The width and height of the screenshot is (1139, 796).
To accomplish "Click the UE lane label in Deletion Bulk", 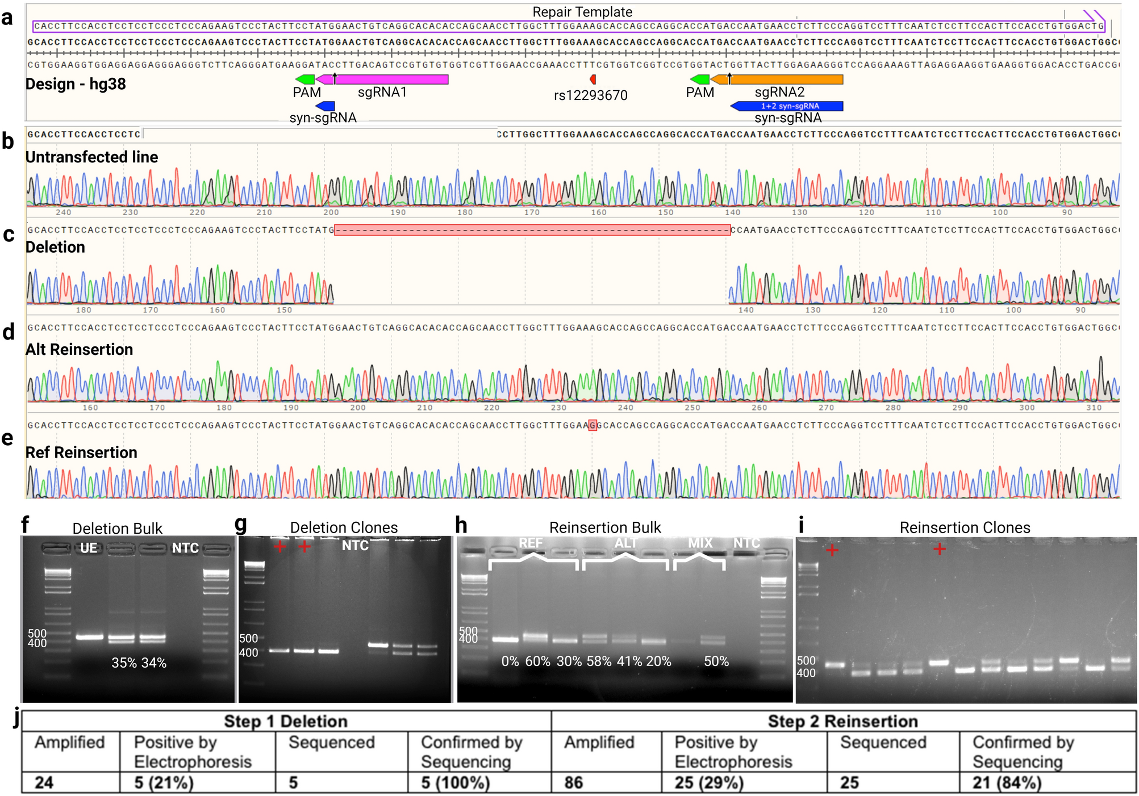I will point(89,548).
